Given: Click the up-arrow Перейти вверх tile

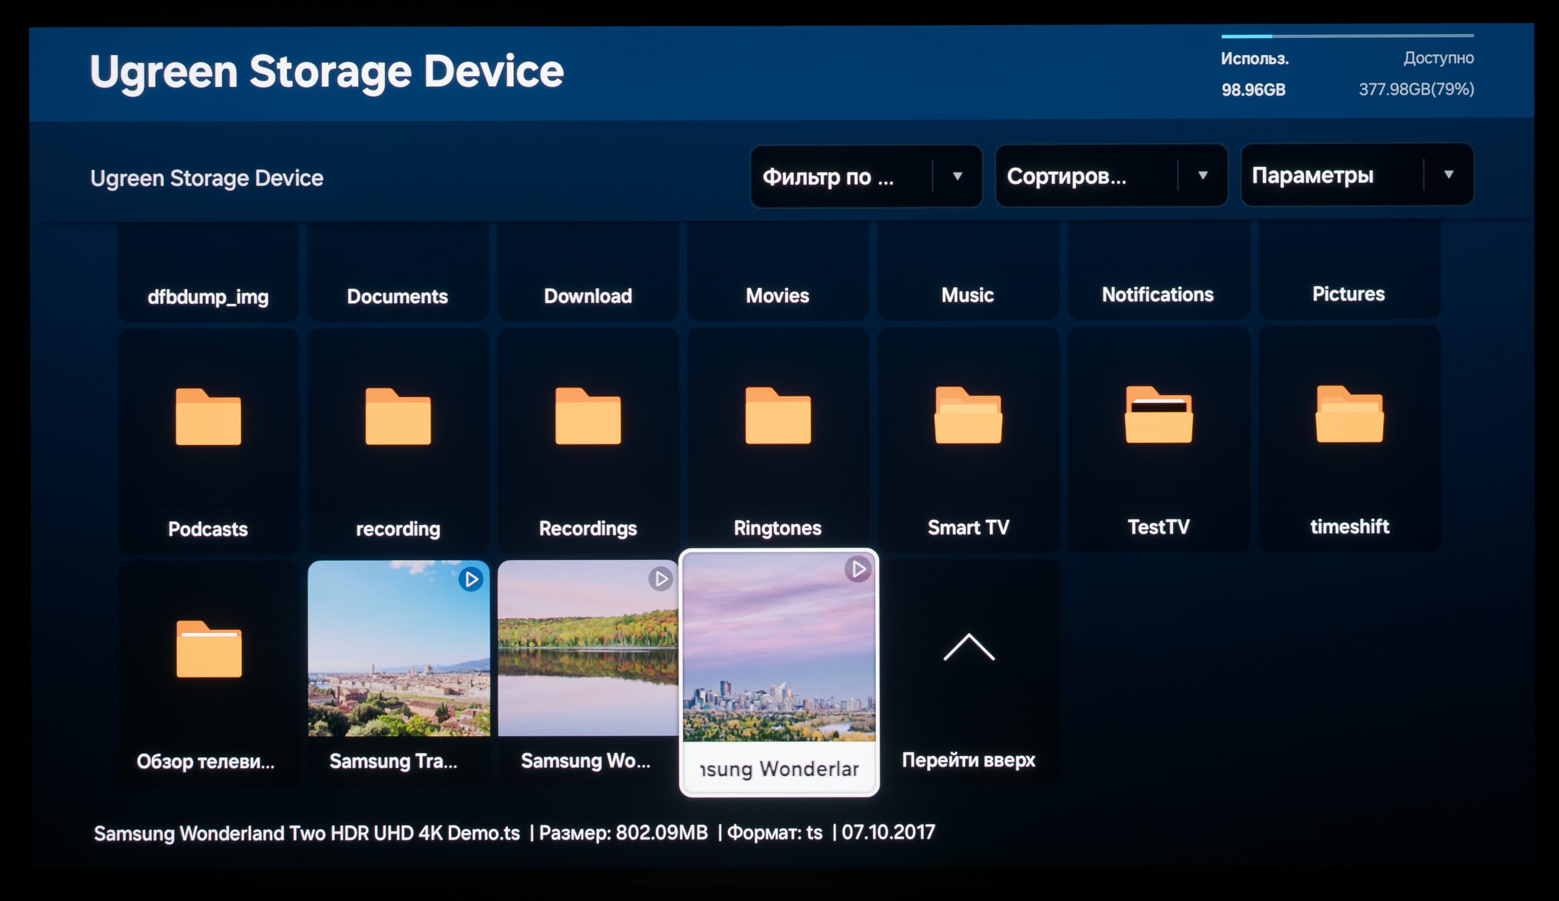Looking at the screenshot, I should tap(968, 648).
